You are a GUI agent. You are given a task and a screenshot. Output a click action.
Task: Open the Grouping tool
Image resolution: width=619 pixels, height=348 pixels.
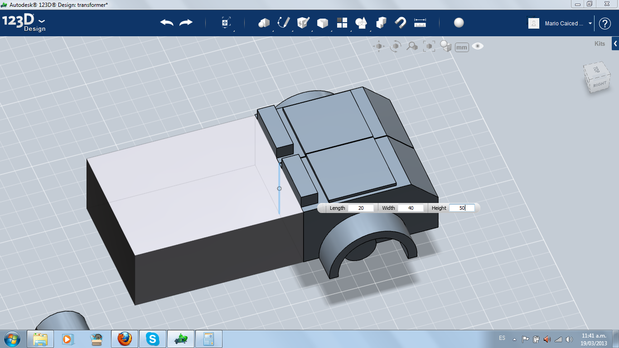[361, 23]
